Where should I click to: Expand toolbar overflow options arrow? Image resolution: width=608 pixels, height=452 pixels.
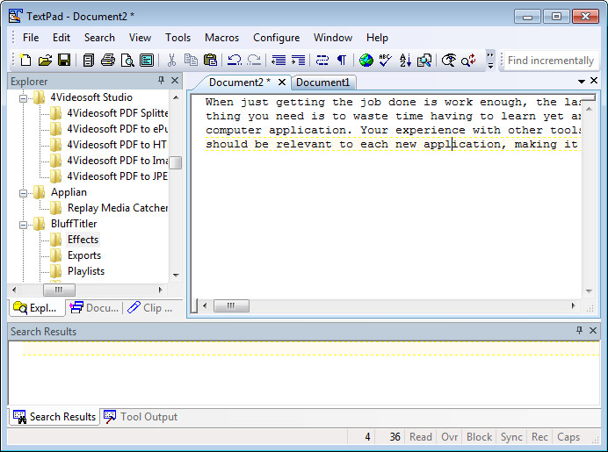[x=490, y=61]
